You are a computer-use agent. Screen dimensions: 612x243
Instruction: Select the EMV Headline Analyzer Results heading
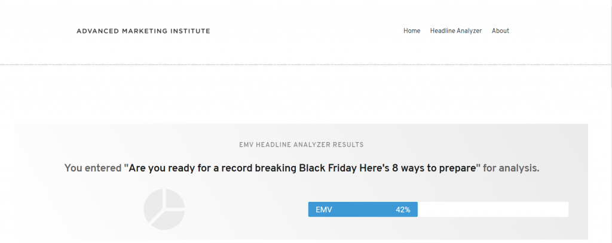[301, 144]
